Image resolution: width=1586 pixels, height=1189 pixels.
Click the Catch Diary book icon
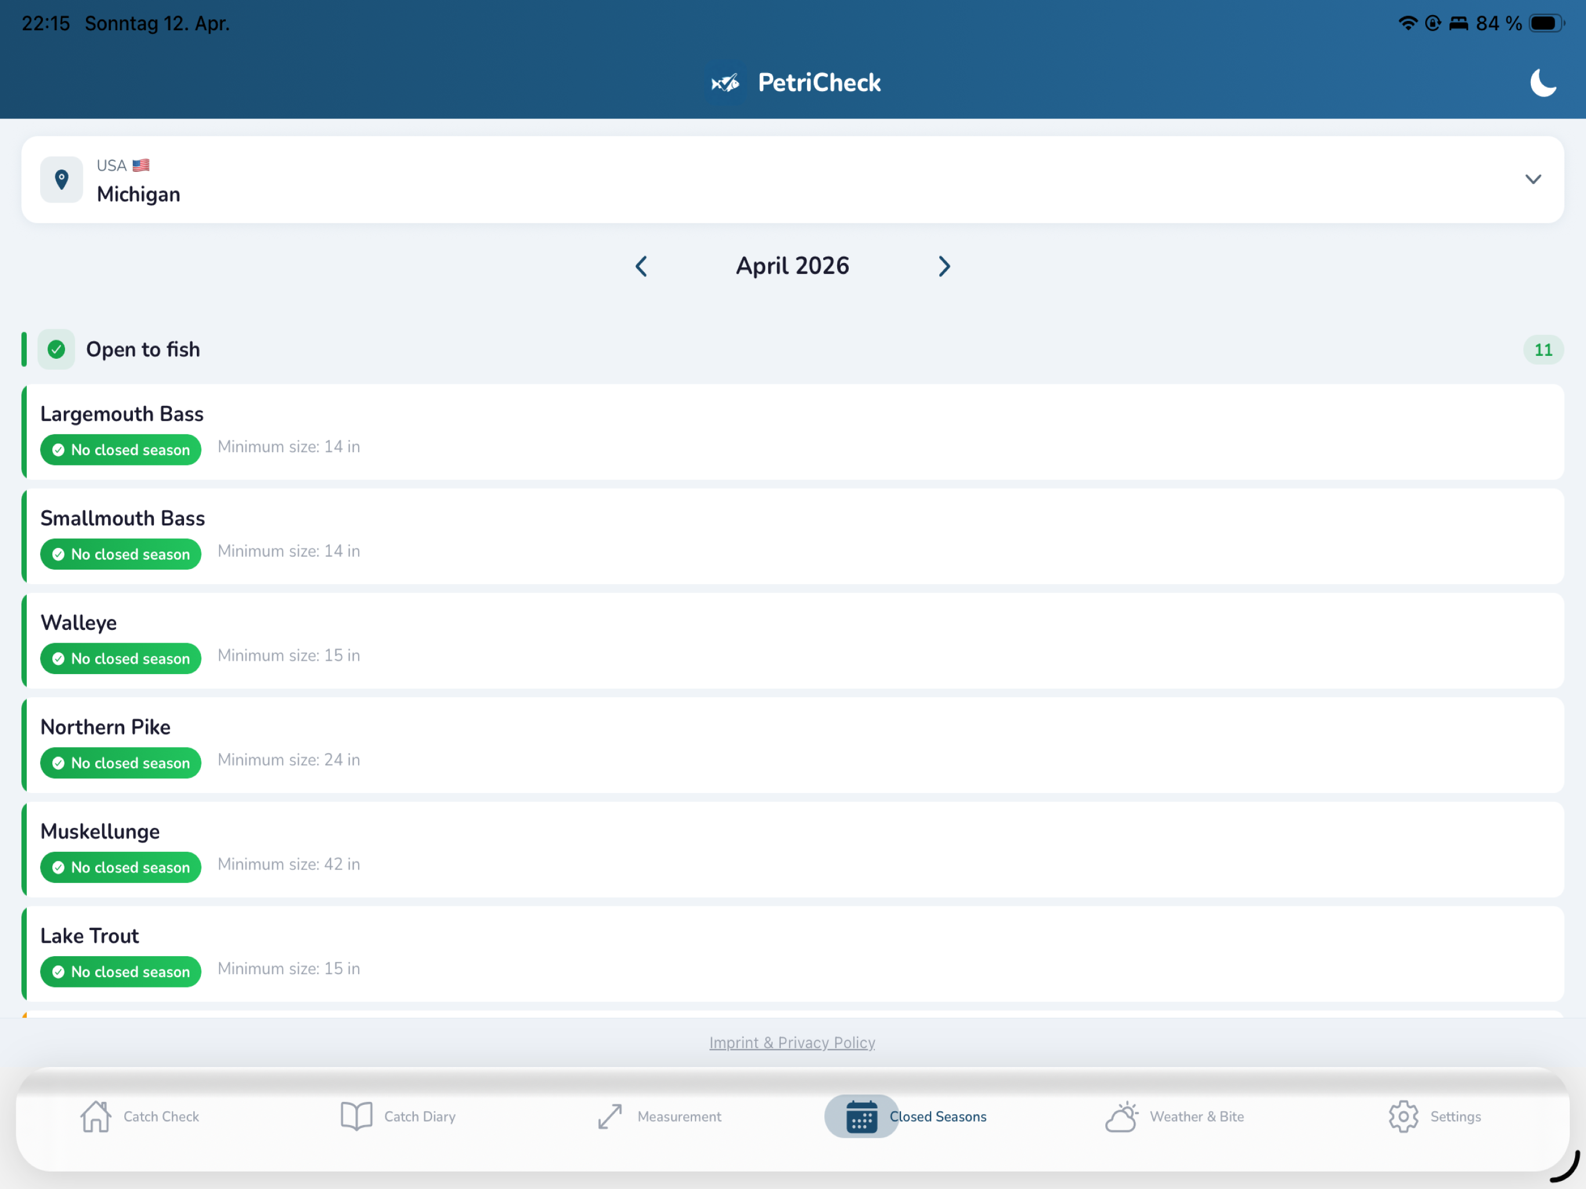pyautogui.click(x=356, y=1116)
